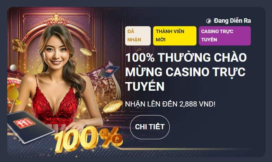Image resolution: width=272 pixels, height=162 pixels.
Task: Select the purple CASINO TRỰC TUYẾN tag
Action: (x=225, y=36)
